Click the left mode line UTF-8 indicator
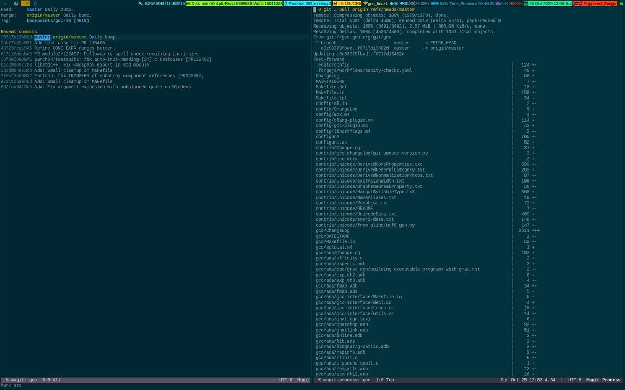The image size is (625, 390). point(285,380)
